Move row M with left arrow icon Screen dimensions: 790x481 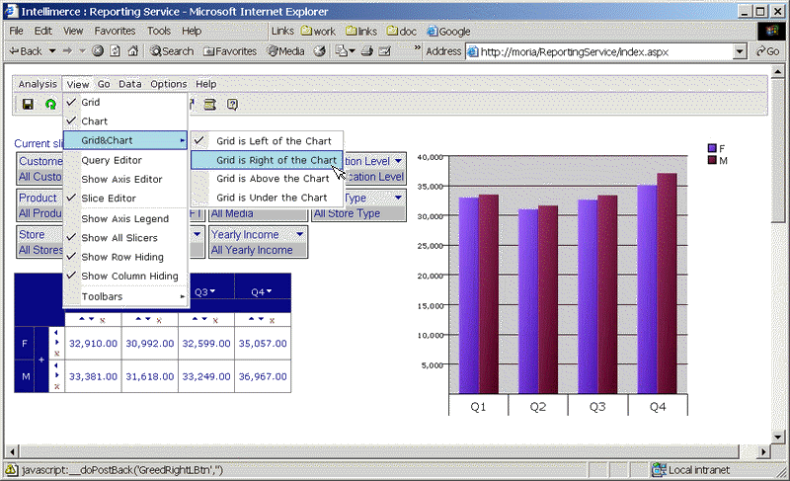point(56,365)
